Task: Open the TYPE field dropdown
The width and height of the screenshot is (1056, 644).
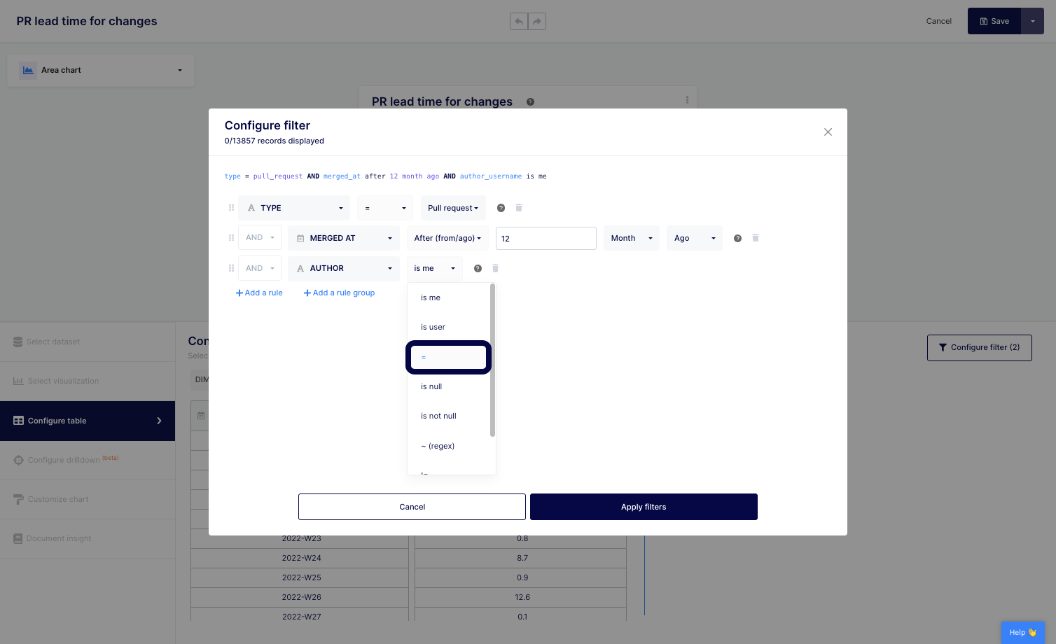Action: coord(295,208)
